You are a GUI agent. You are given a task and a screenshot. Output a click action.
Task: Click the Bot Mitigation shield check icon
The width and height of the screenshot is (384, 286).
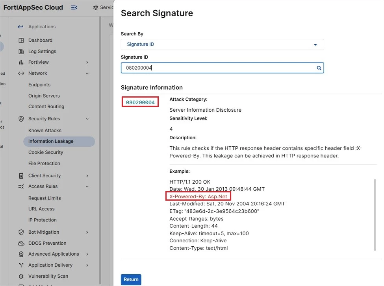click(21, 232)
